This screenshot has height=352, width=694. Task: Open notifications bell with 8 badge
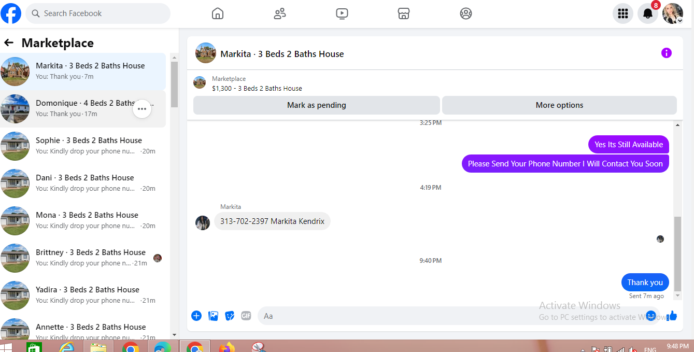(x=648, y=13)
